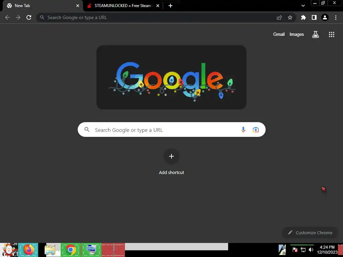
Task: Open the Chrome three-dot menu
Action: 336,17
